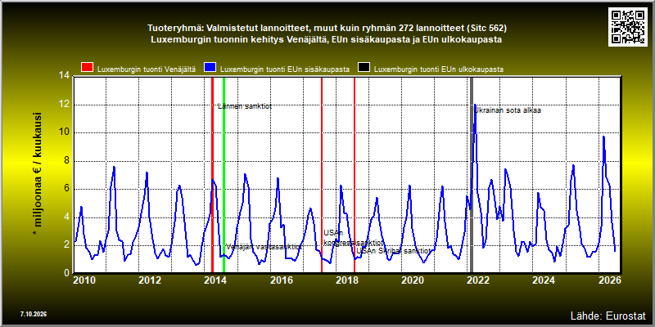Click the gray Ukraine war vertical marker

coord(472,175)
